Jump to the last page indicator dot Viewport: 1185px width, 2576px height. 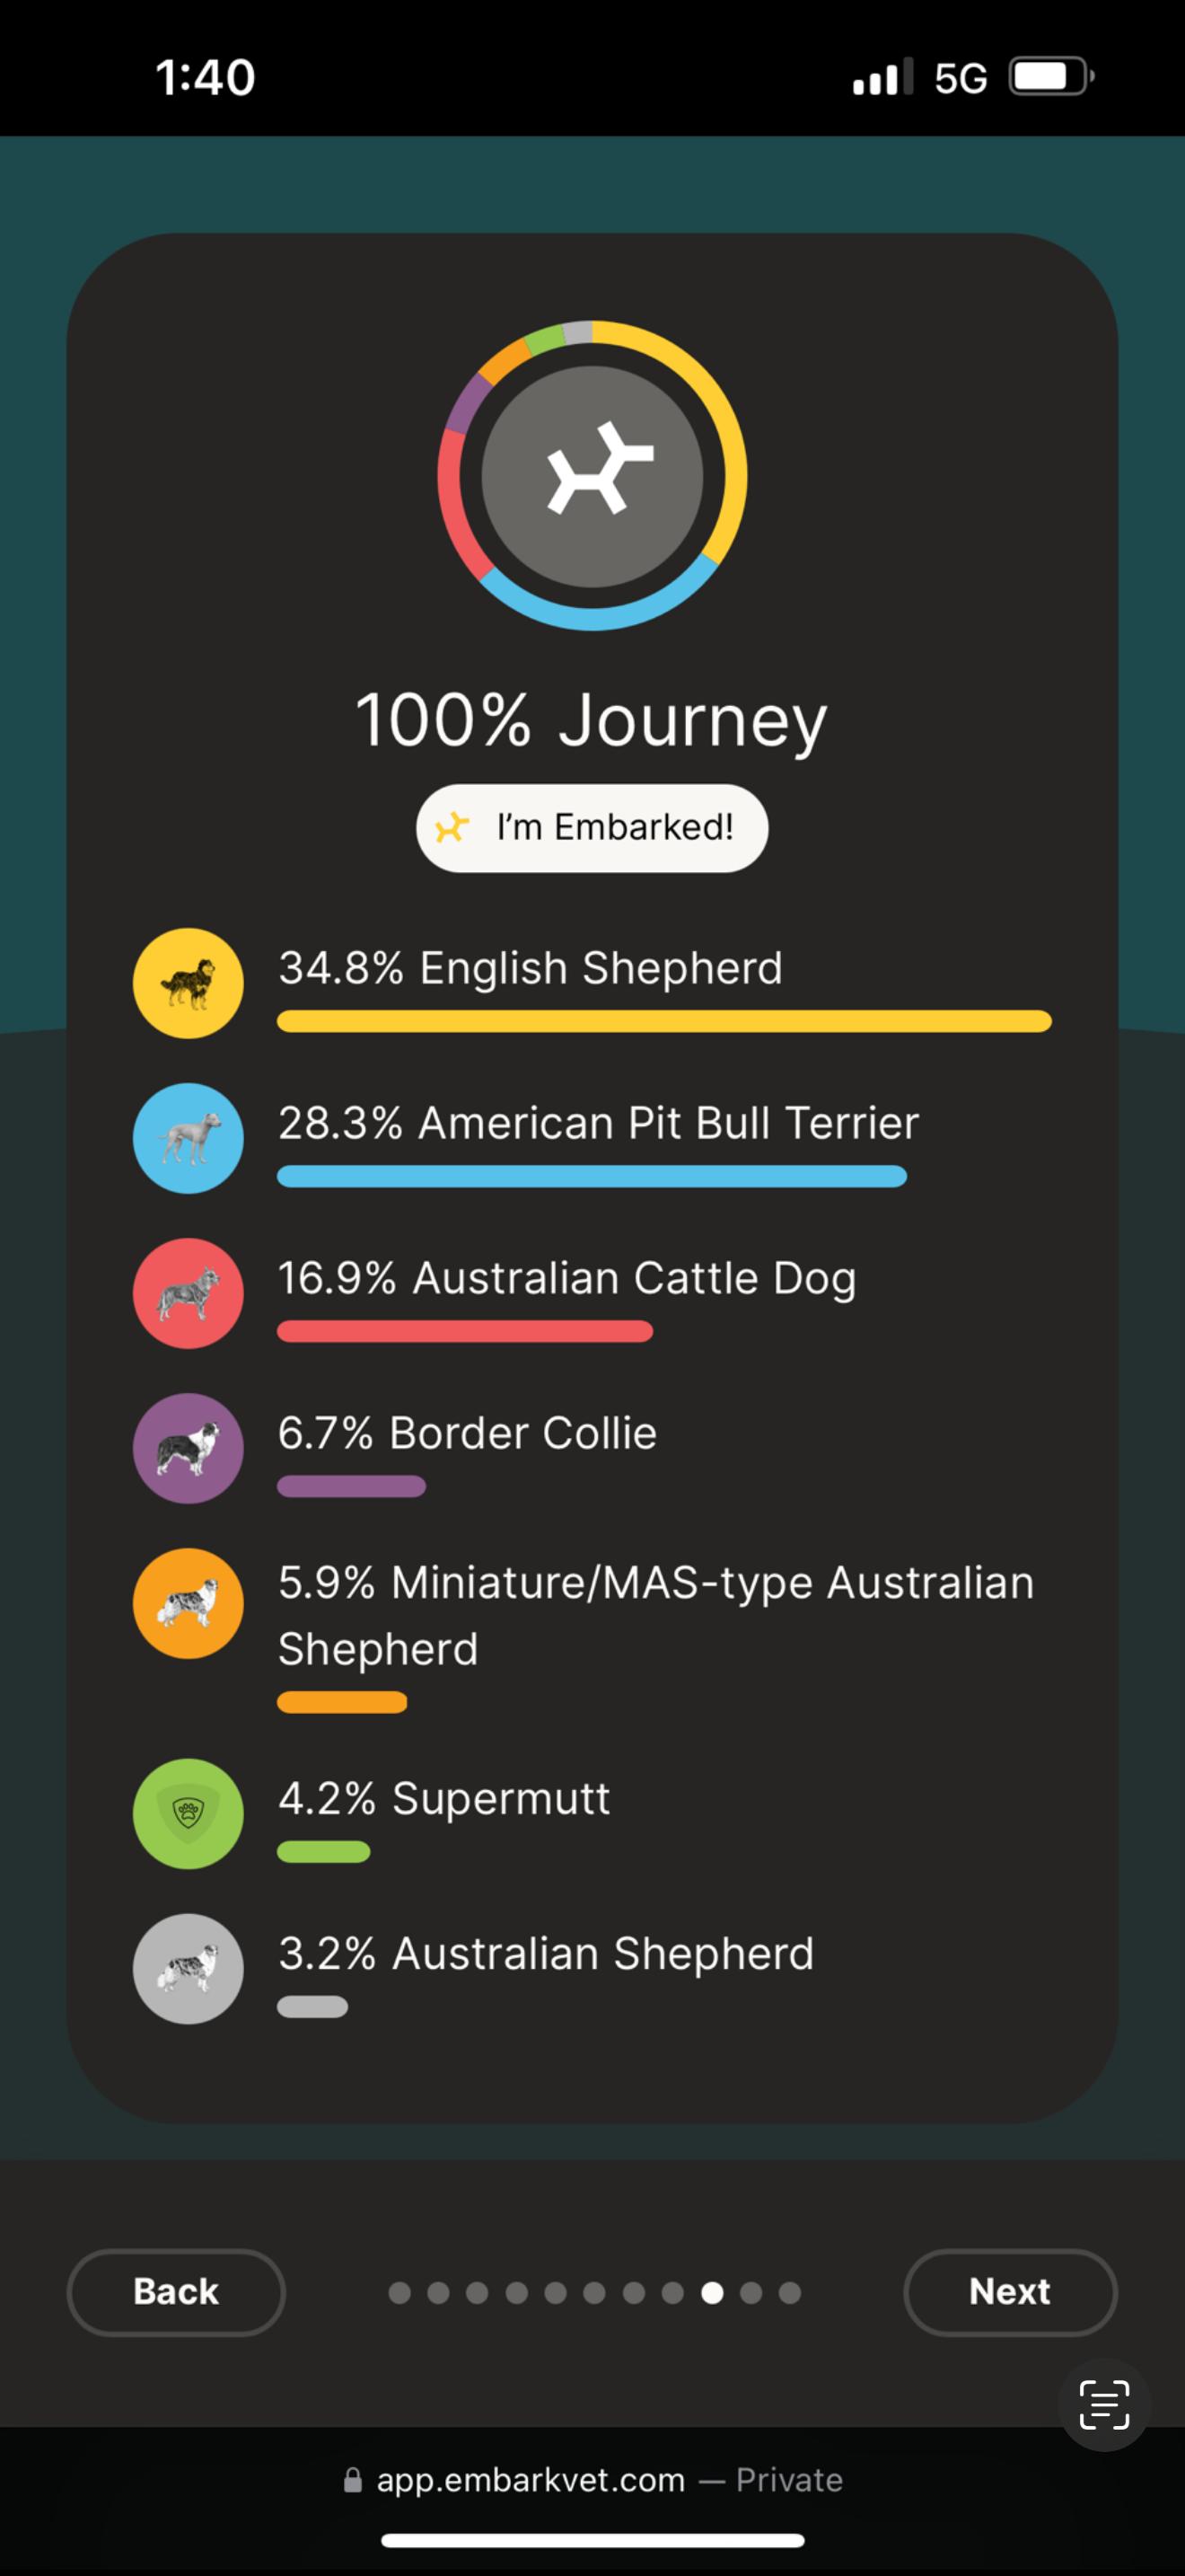point(789,2292)
